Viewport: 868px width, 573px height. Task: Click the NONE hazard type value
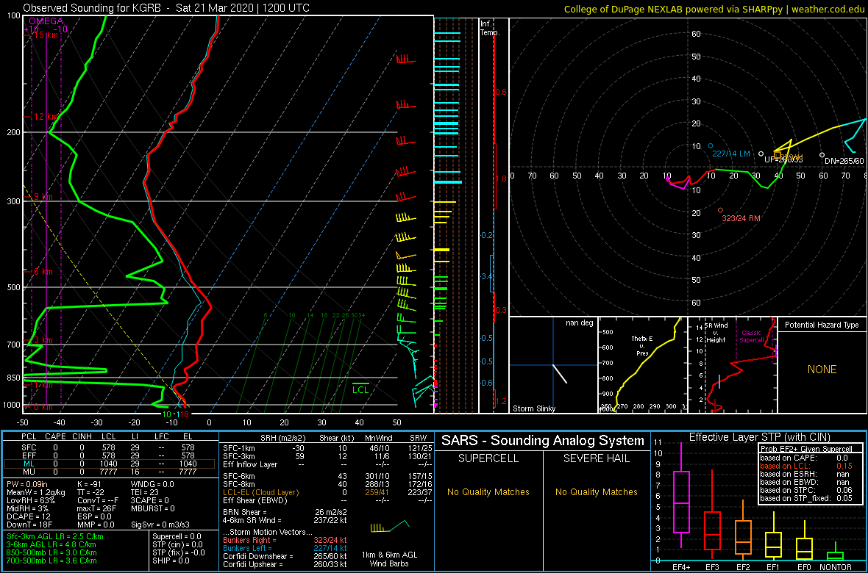click(x=822, y=370)
